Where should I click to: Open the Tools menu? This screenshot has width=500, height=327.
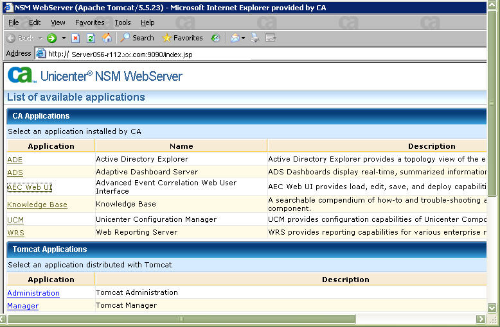122,22
